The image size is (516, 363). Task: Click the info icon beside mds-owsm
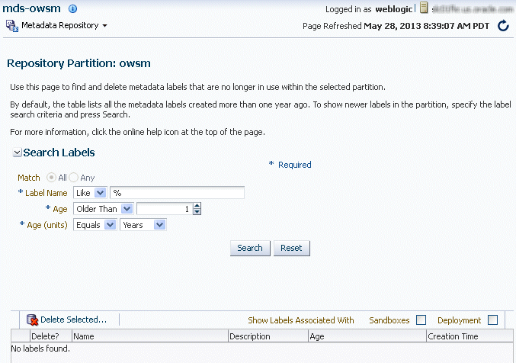(72, 9)
